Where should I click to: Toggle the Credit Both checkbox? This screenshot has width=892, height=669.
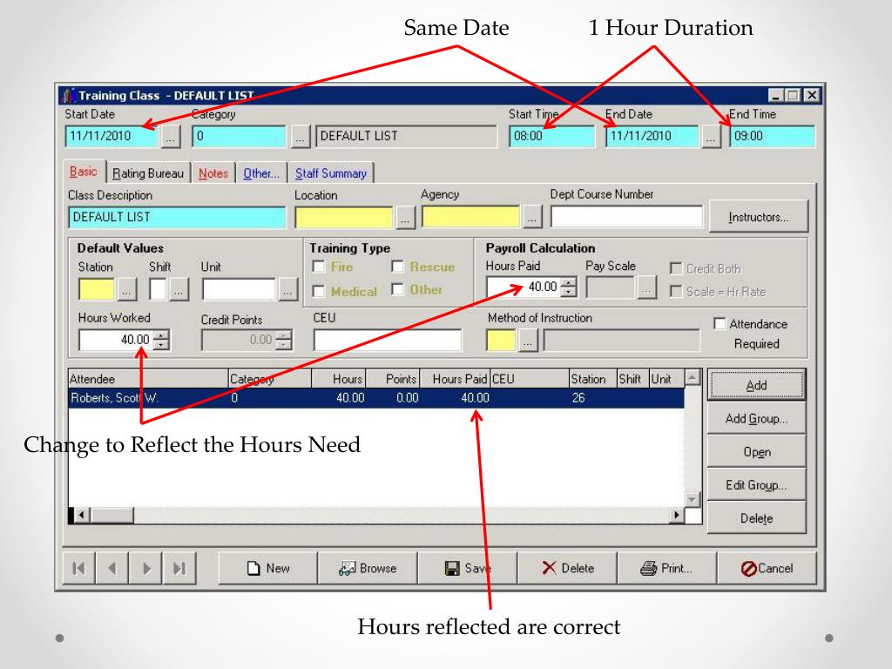tap(676, 268)
